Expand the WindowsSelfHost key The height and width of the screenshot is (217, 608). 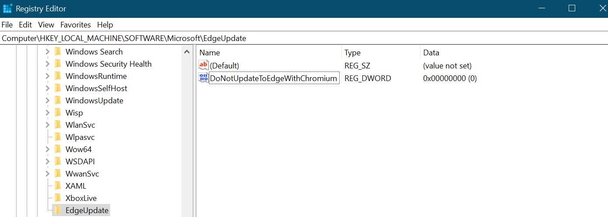47,88
